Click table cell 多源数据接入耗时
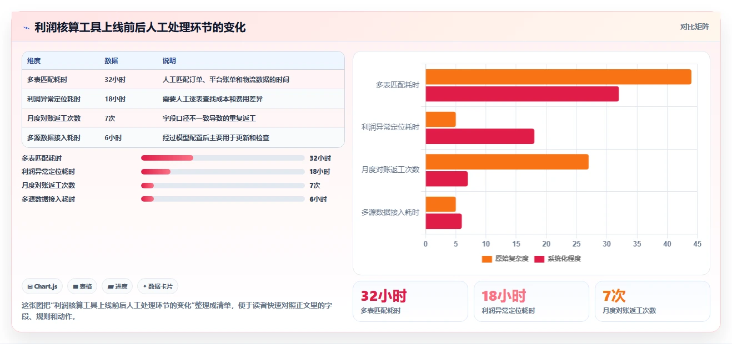Viewport: 732px width, 344px height. coord(54,138)
